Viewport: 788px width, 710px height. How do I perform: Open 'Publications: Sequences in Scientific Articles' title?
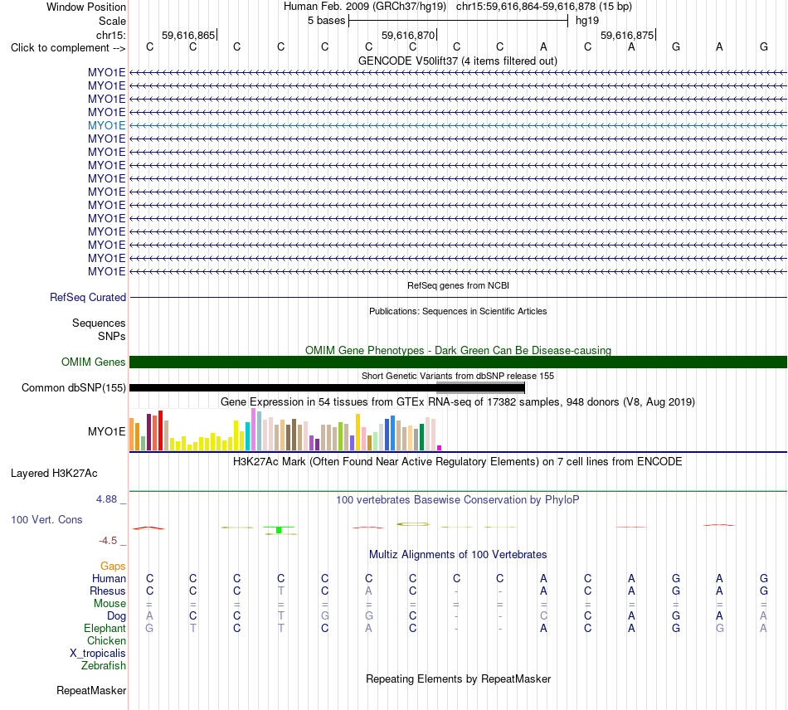(458, 311)
